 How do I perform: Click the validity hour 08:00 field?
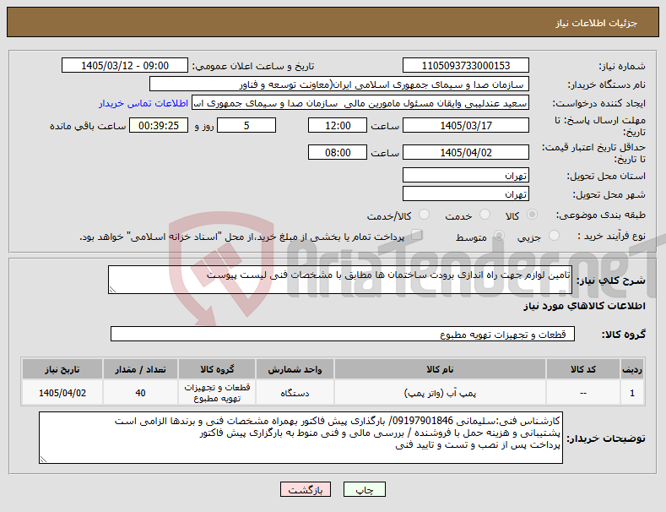coord(338,152)
